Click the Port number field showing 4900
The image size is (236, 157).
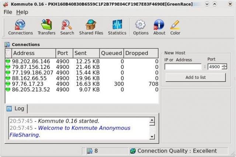[x=215, y=67]
